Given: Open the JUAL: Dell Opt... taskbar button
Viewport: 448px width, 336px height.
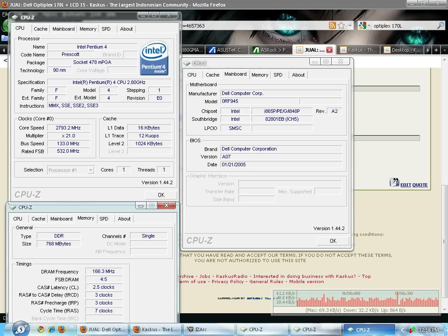Looking at the screenshot, I should pyautogui.click(x=103, y=329).
